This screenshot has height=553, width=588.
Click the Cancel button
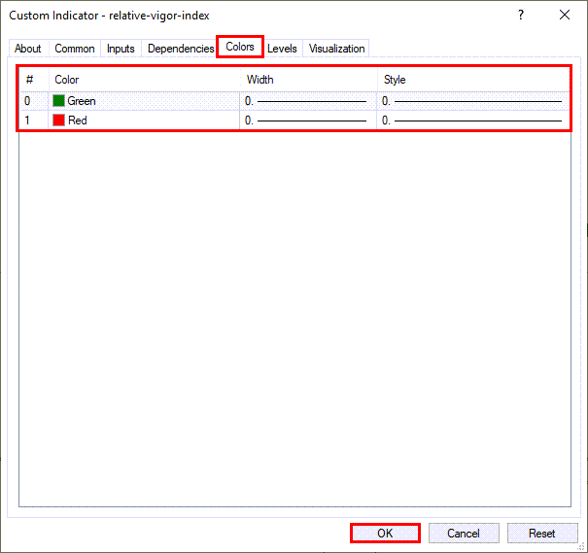[464, 534]
